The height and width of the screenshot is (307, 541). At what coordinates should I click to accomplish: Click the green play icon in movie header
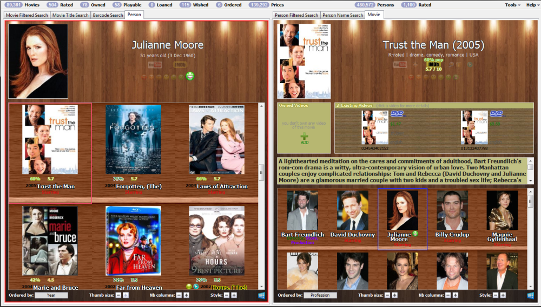(470, 64)
